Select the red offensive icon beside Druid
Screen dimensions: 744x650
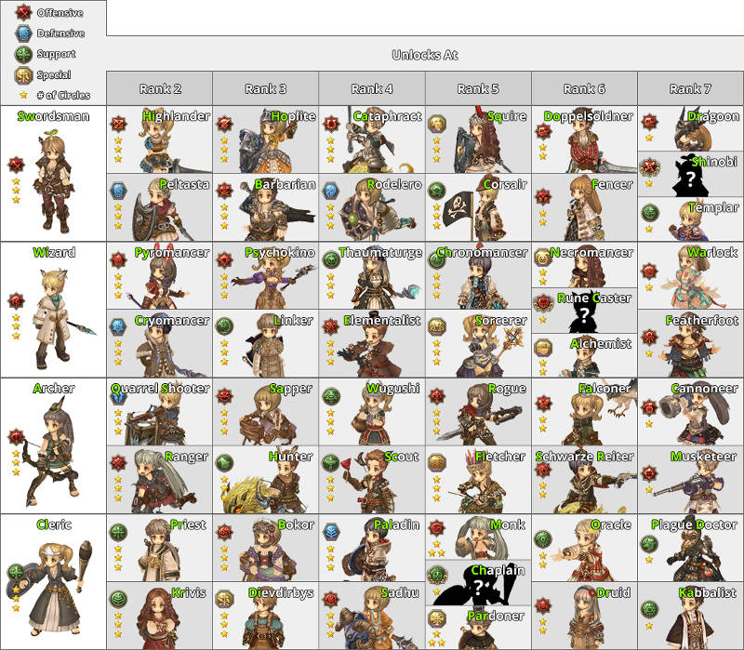[543, 605]
